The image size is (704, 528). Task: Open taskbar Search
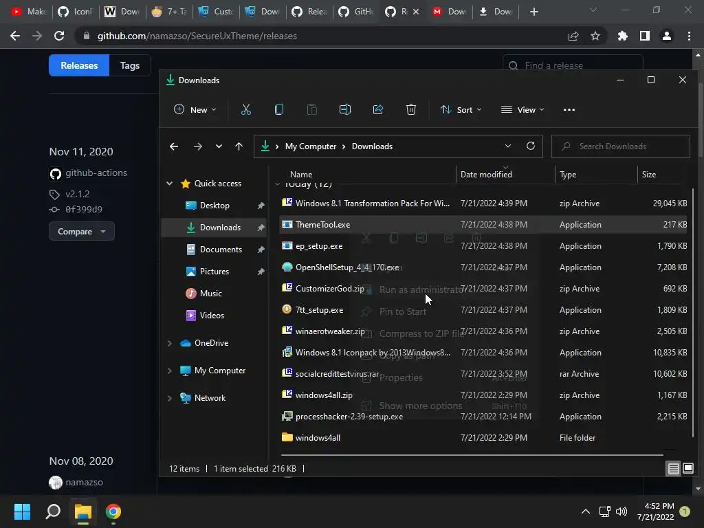click(53, 511)
